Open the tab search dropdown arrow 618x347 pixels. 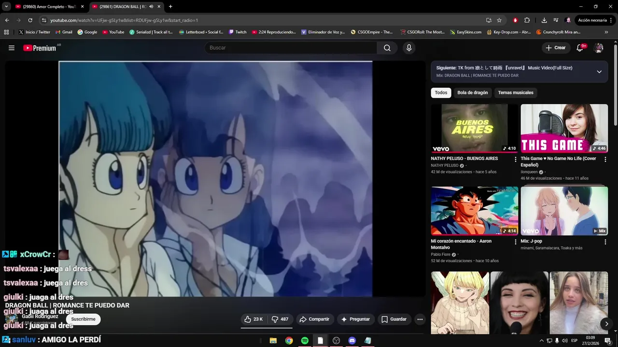point(6,7)
